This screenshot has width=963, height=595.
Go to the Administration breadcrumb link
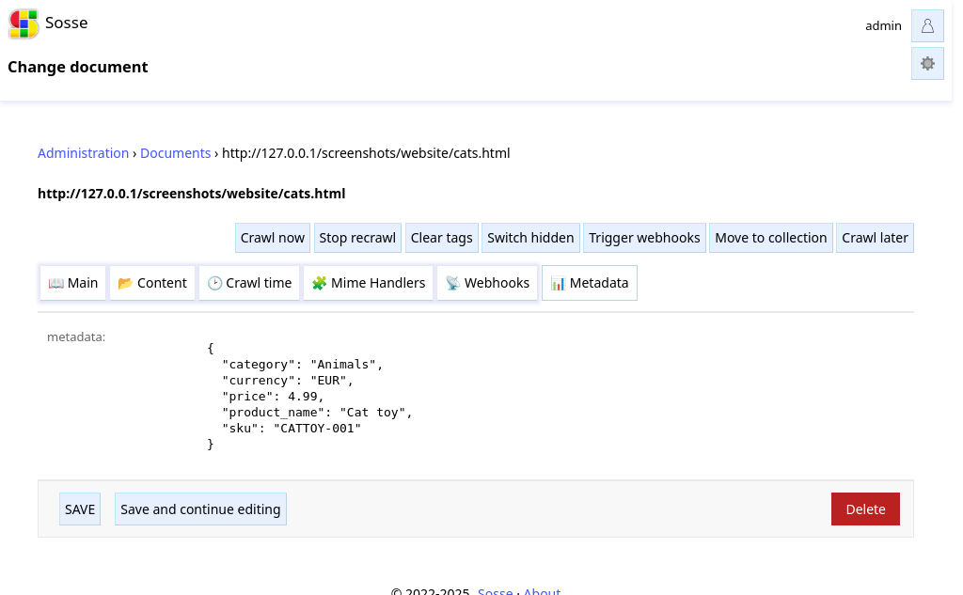click(84, 153)
